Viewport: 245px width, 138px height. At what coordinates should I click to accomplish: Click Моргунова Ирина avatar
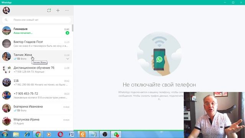pos(7,121)
